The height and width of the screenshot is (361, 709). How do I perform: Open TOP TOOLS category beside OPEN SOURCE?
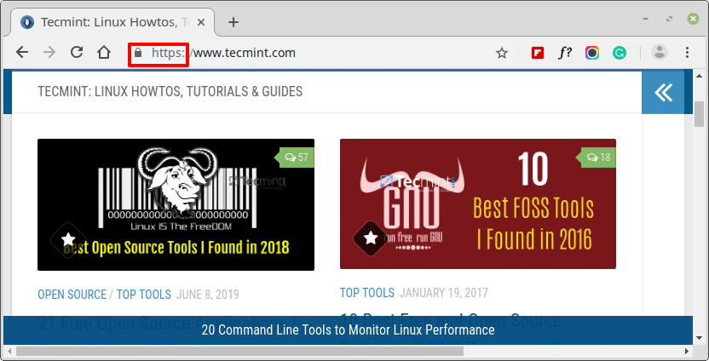(x=144, y=295)
